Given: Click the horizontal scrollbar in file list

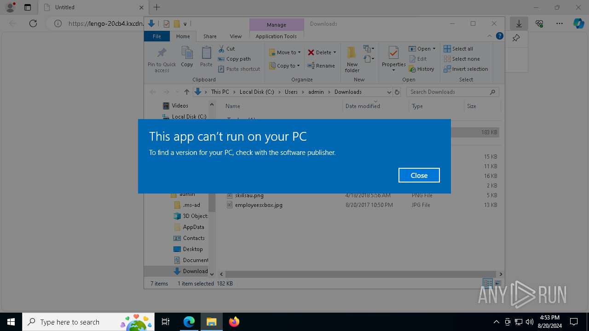Looking at the screenshot, I should (x=361, y=274).
